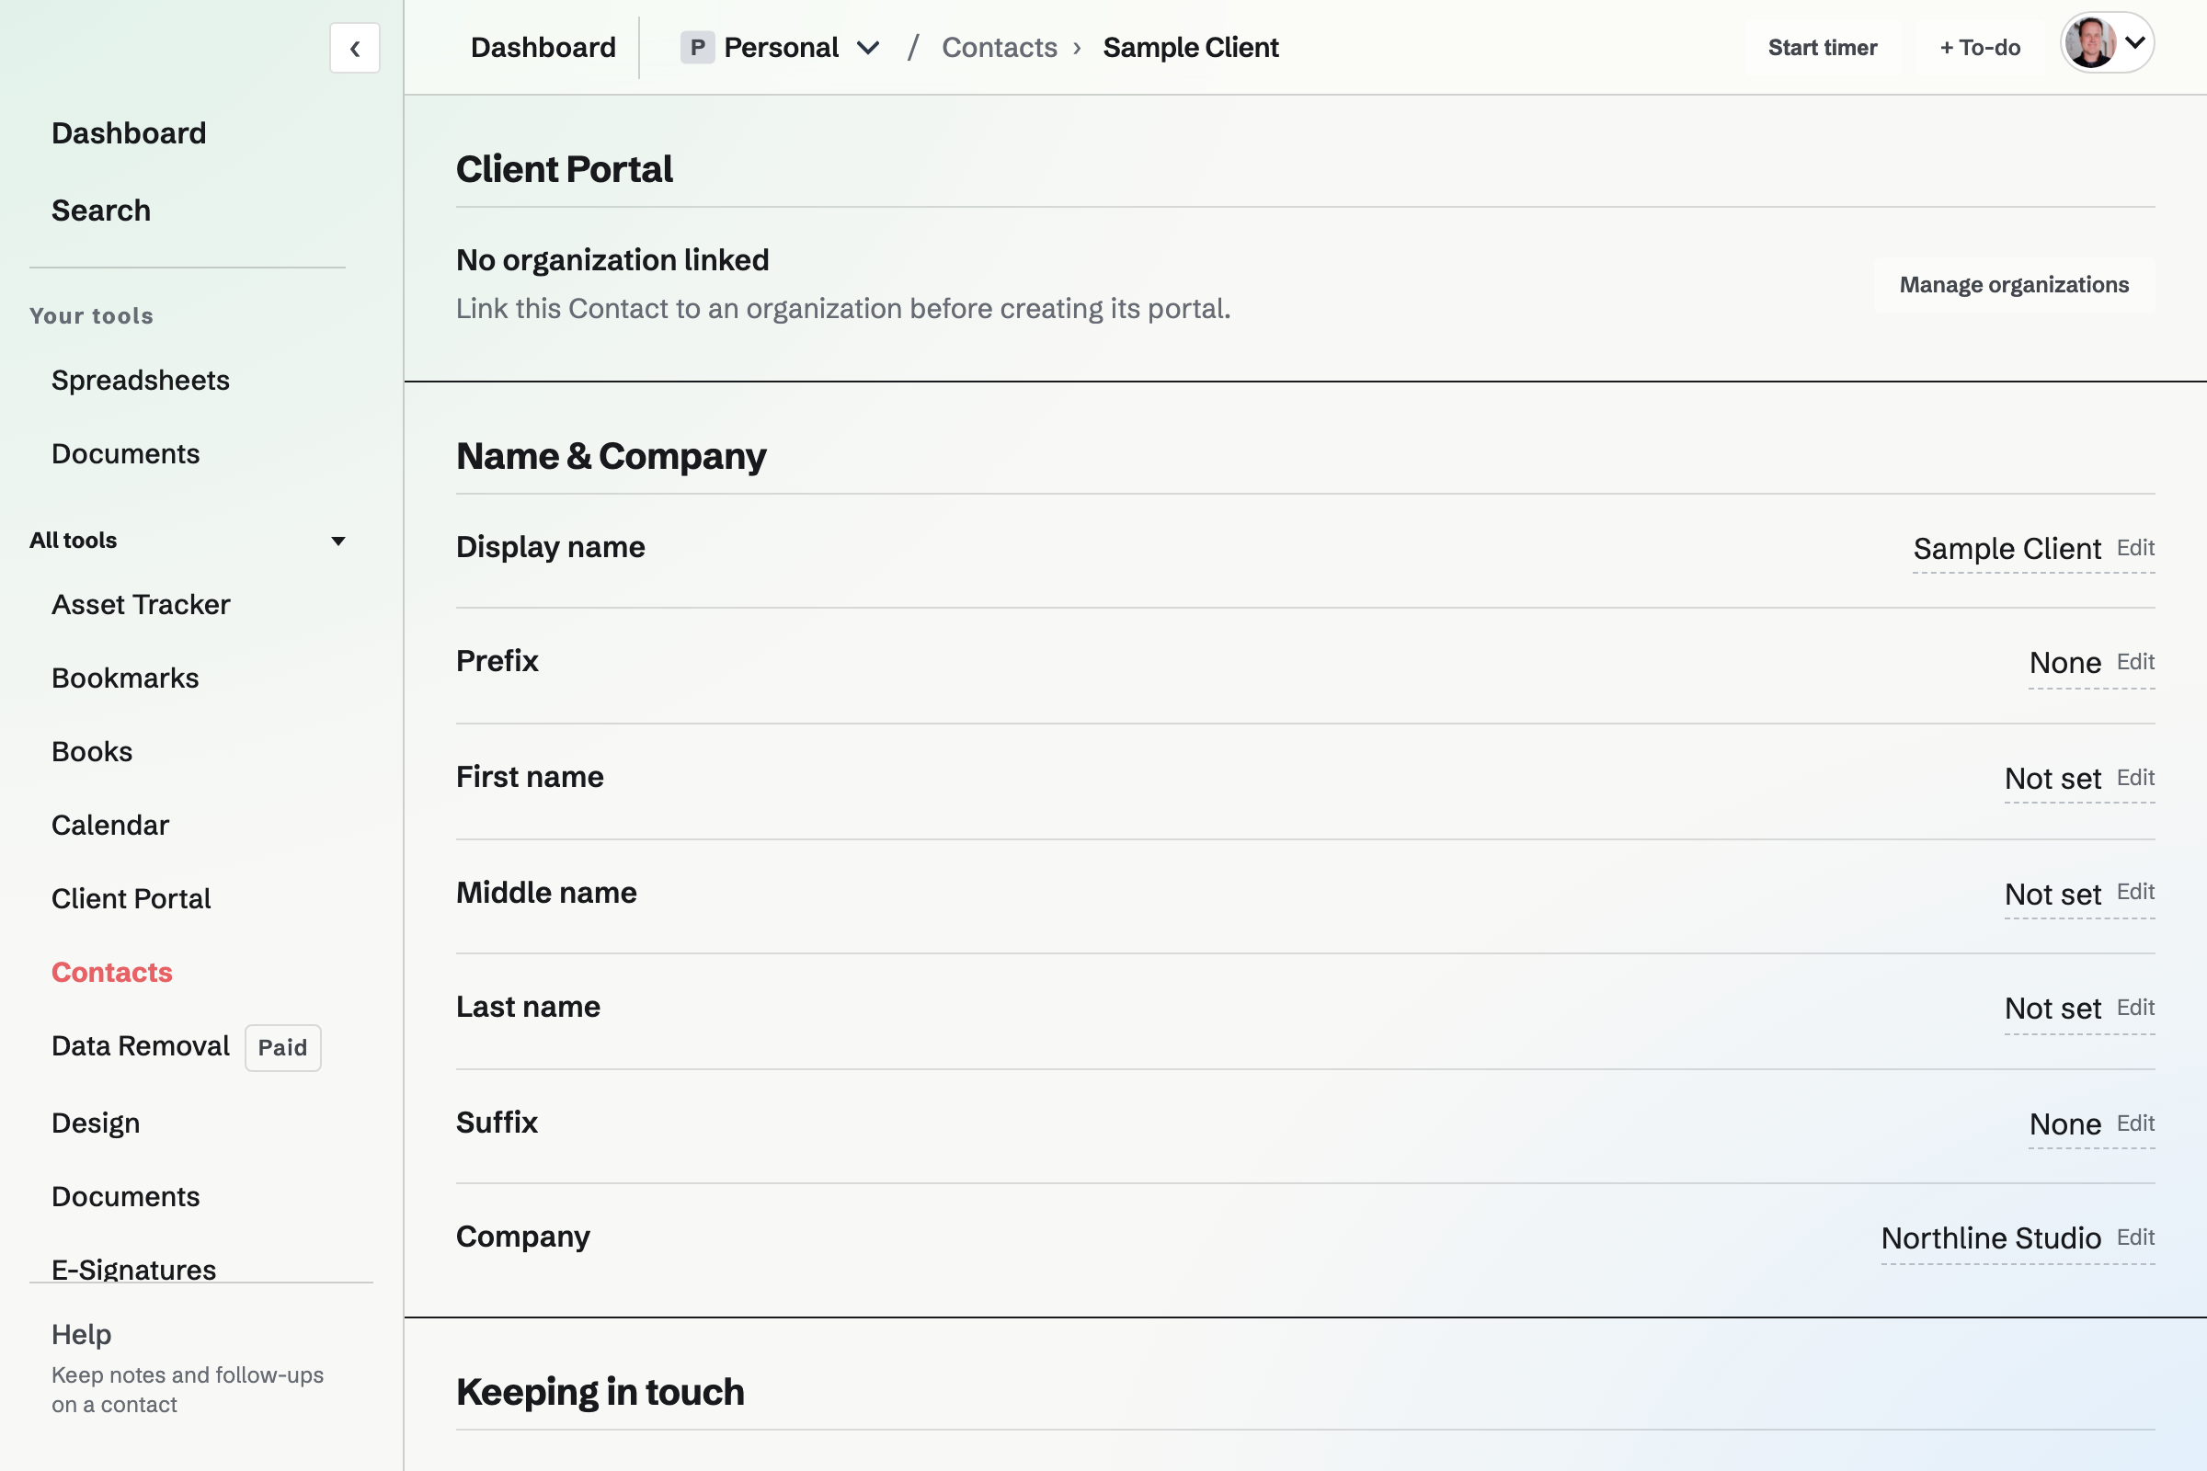
Task: Click the No organization linked text
Action: pyautogui.click(x=612, y=260)
